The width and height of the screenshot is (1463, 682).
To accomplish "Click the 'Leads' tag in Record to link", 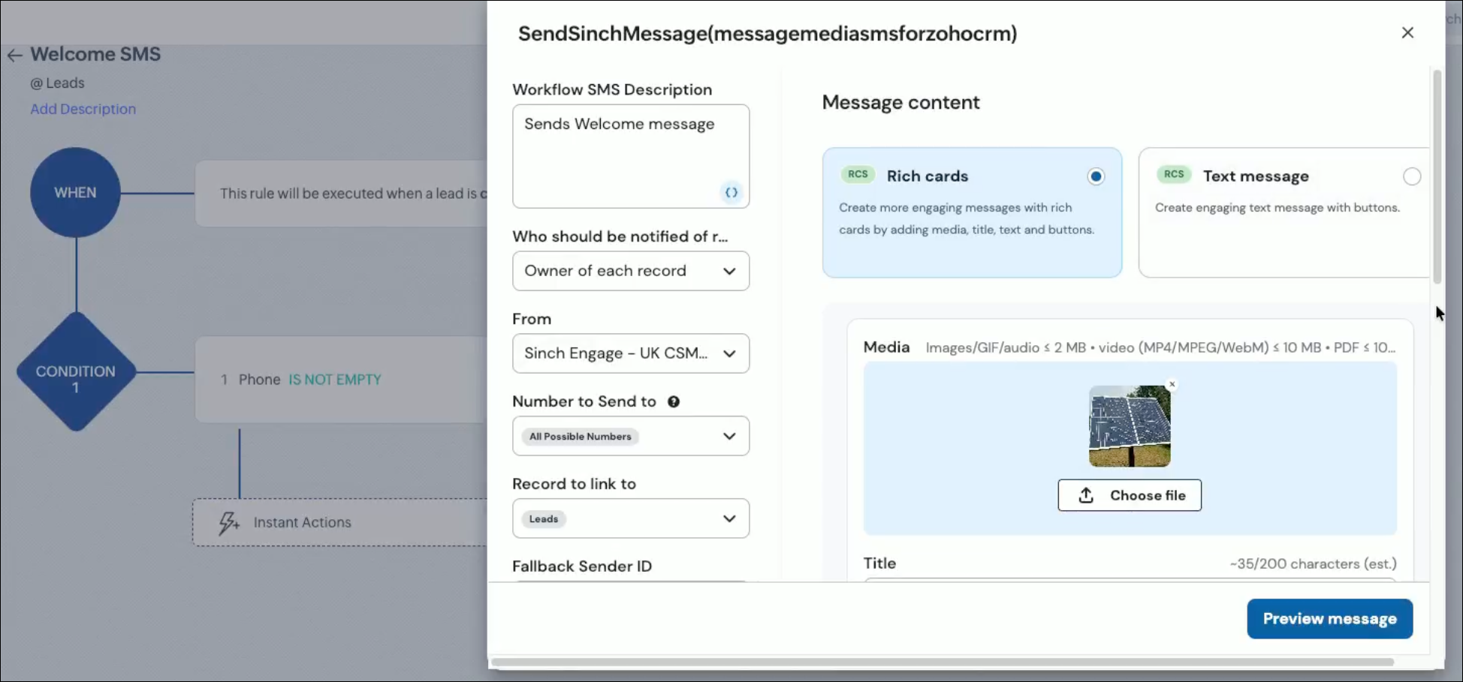I will coord(544,519).
